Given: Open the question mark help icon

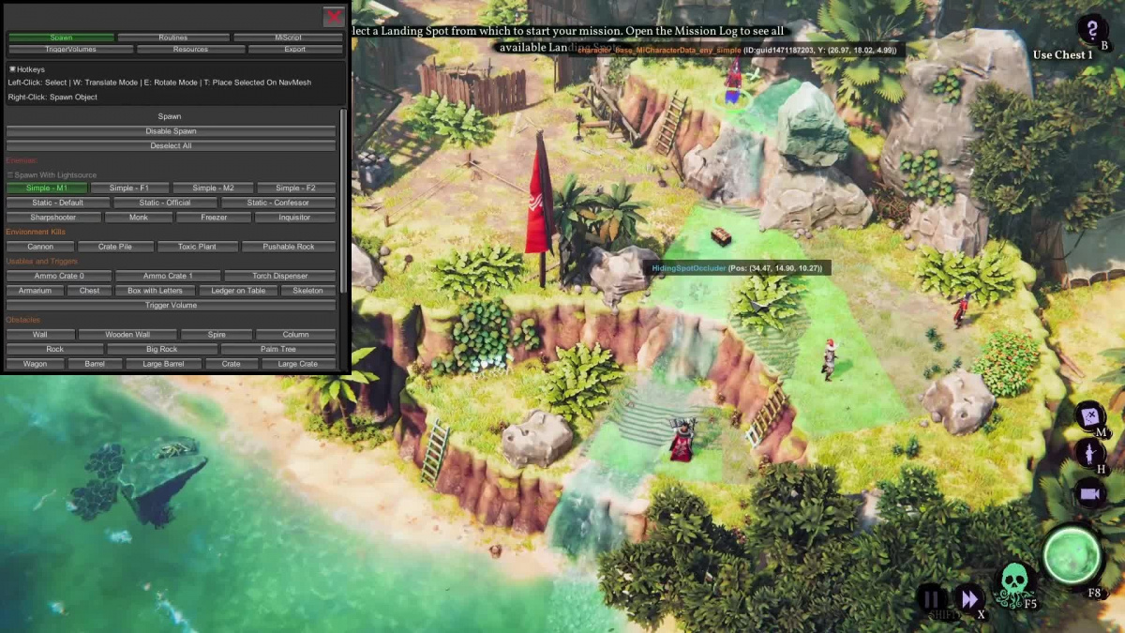Looking at the screenshot, I should point(1092,30).
